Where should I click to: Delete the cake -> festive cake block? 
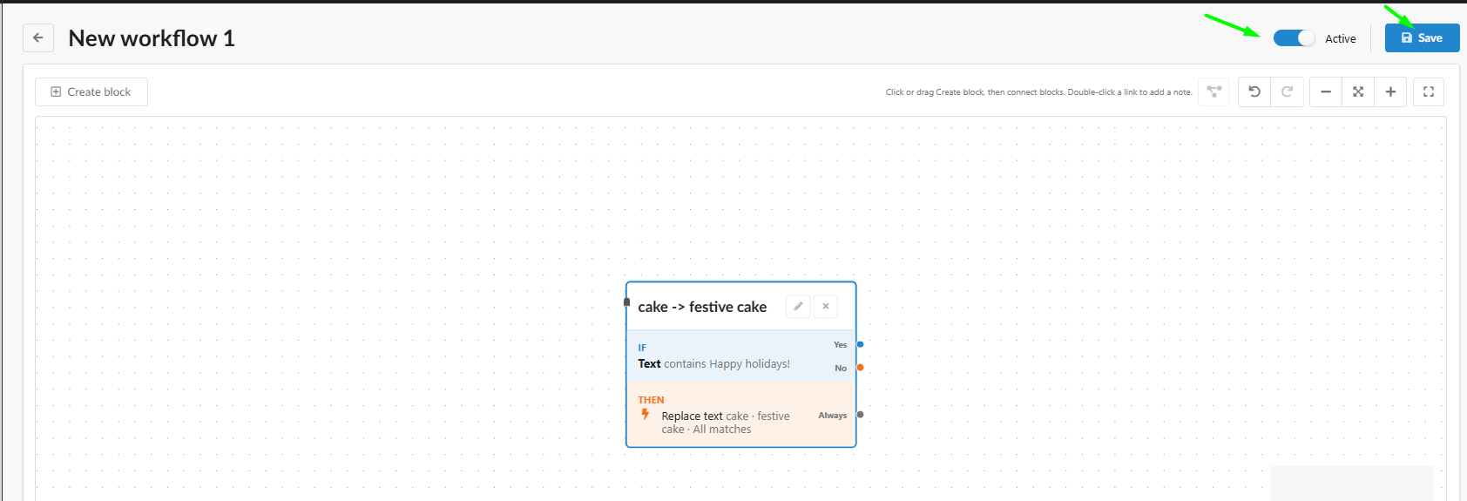coord(826,307)
